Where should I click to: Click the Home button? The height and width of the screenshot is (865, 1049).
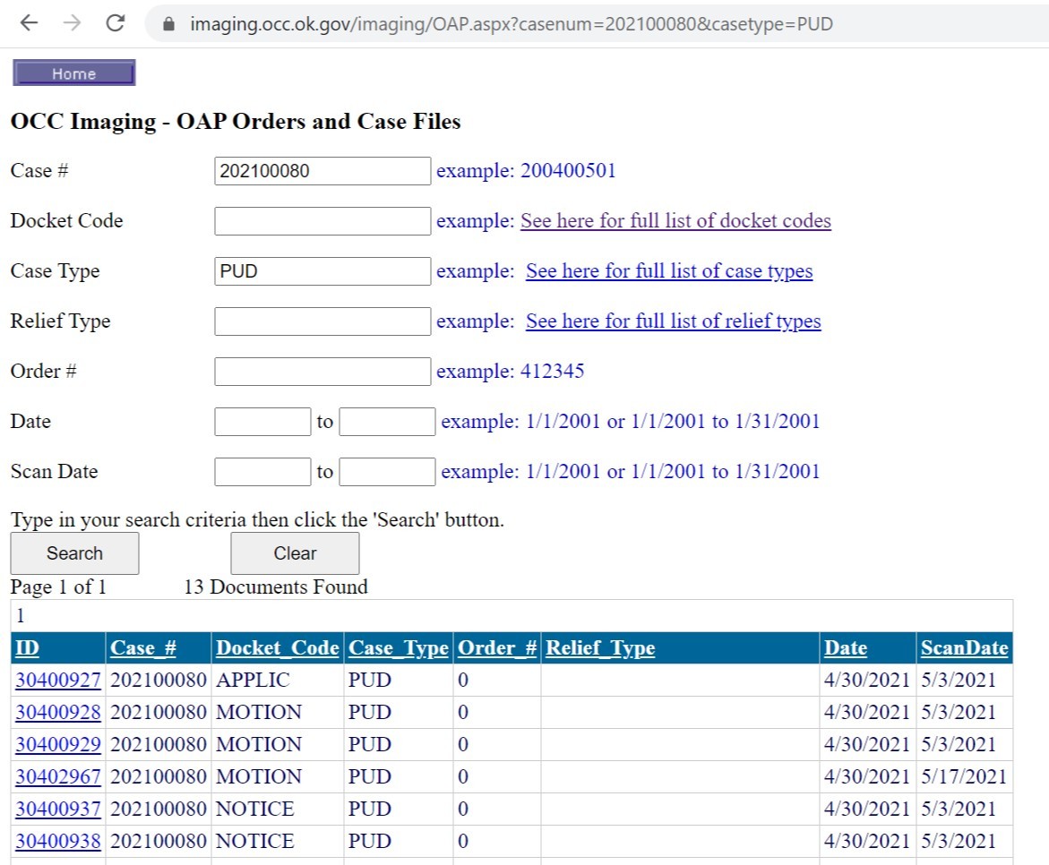point(73,73)
